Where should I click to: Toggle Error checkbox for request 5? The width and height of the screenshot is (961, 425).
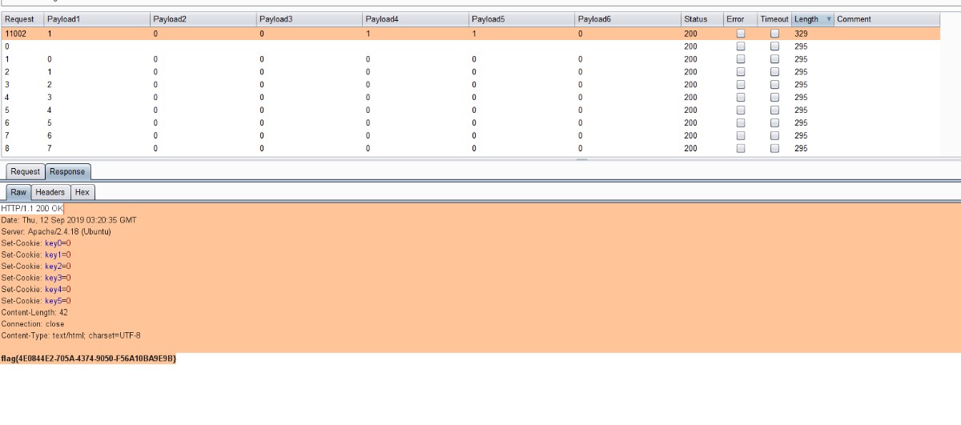click(741, 110)
